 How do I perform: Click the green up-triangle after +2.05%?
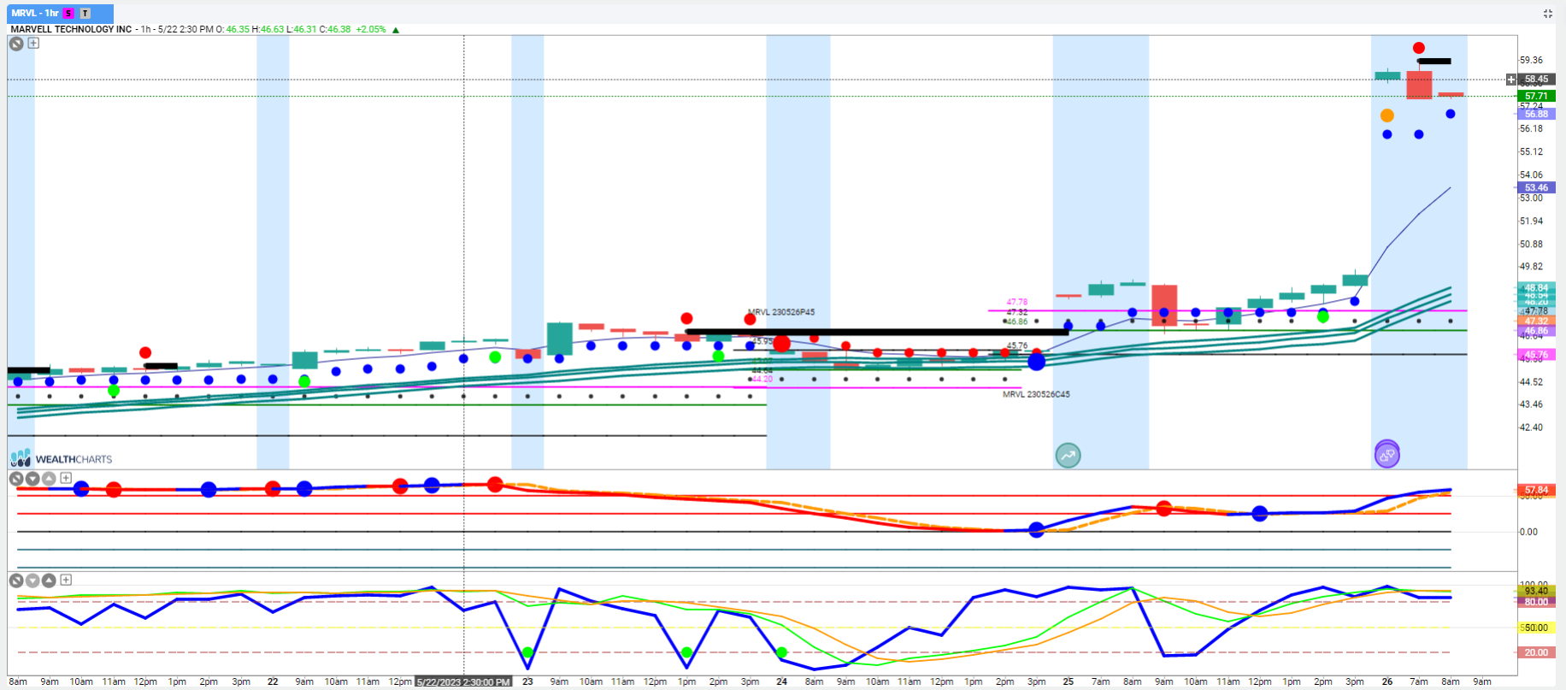(x=396, y=30)
